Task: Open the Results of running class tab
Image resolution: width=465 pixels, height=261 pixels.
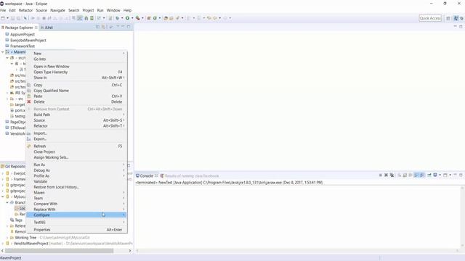Action: tap(190, 175)
